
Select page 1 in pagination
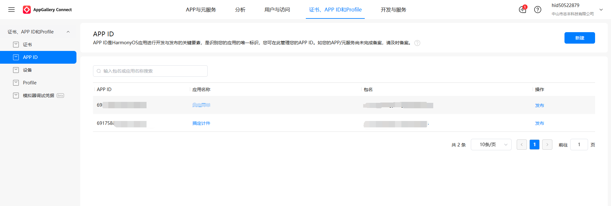[535, 145]
